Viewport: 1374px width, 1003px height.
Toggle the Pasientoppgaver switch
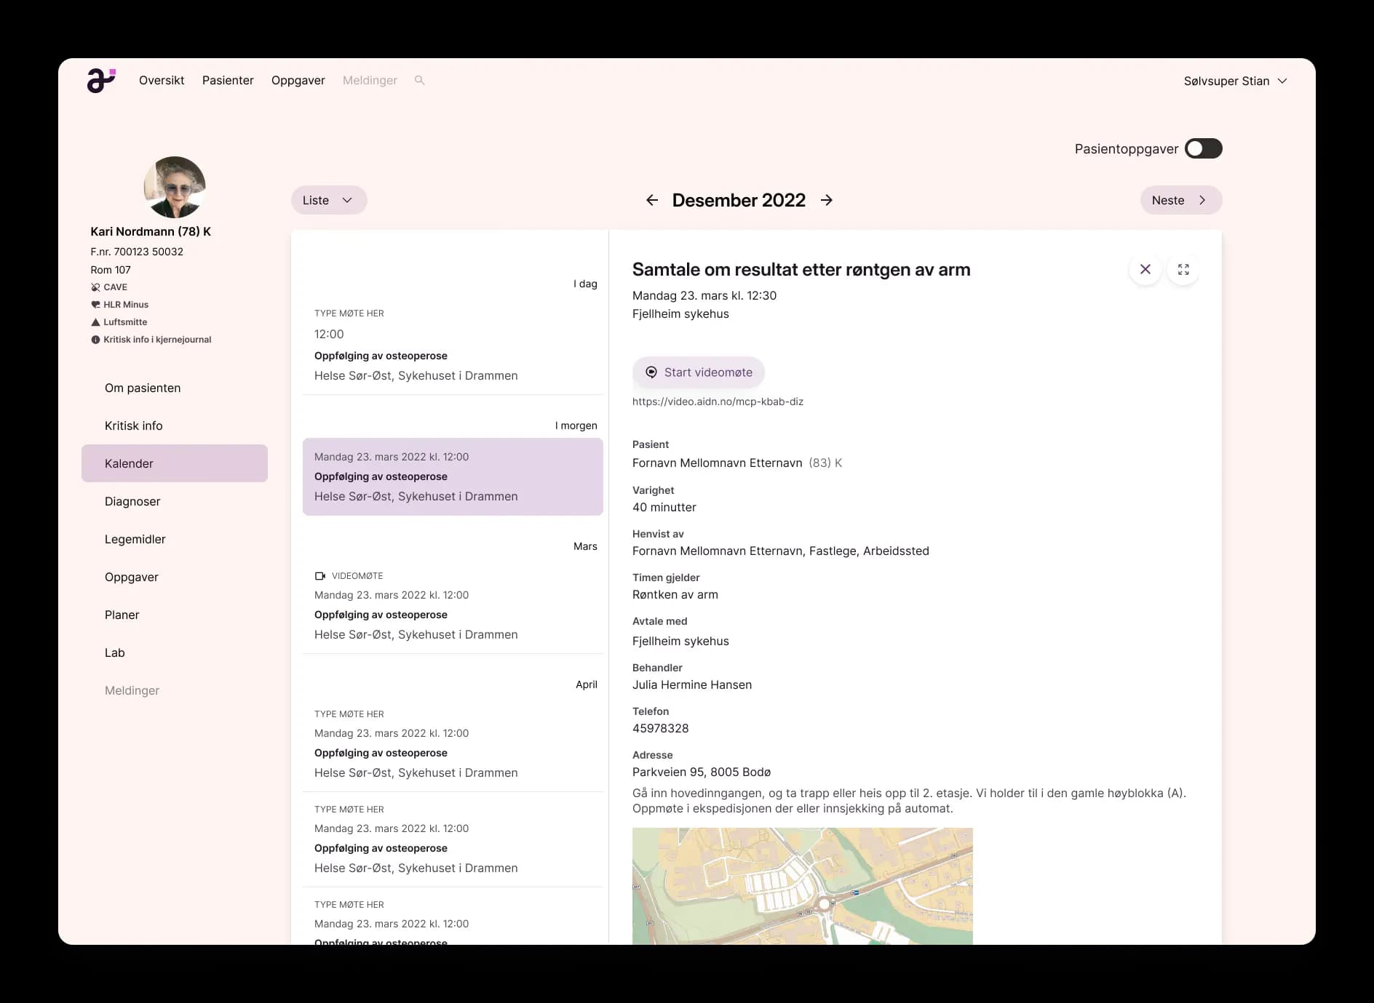click(1204, 148)
